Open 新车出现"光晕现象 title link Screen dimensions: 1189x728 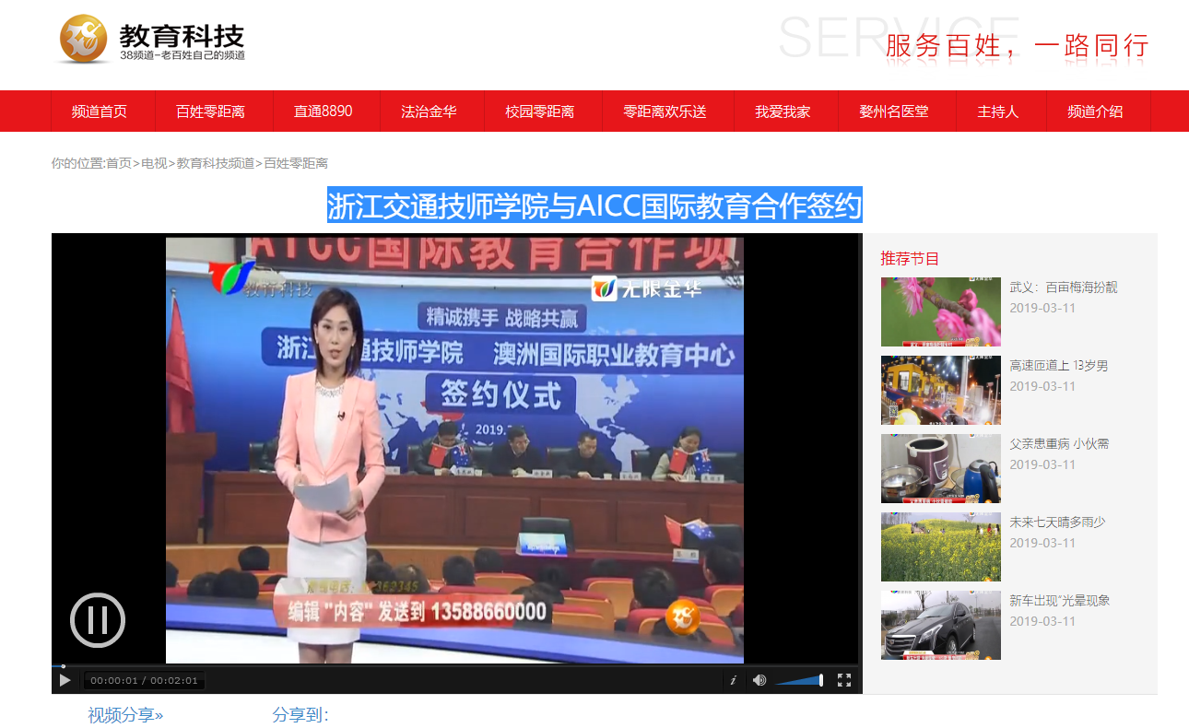1059,601
